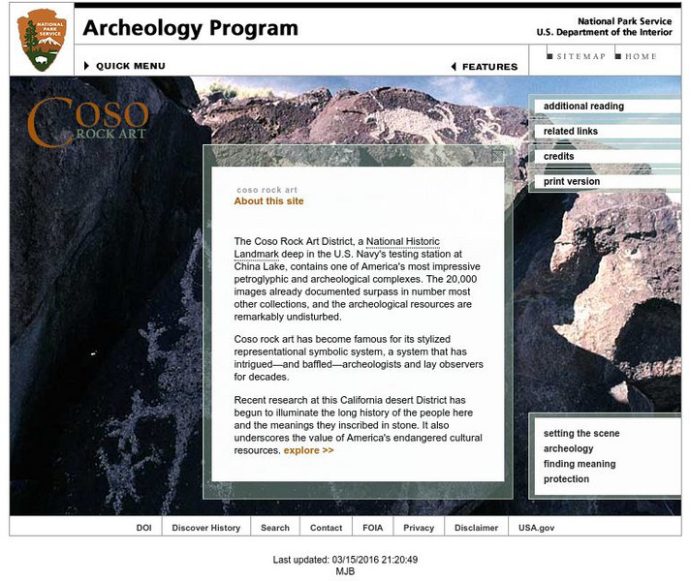Screen dimensions: 690x581
Task: Click the Coso Rock Art logo
Action: [87, 122]
